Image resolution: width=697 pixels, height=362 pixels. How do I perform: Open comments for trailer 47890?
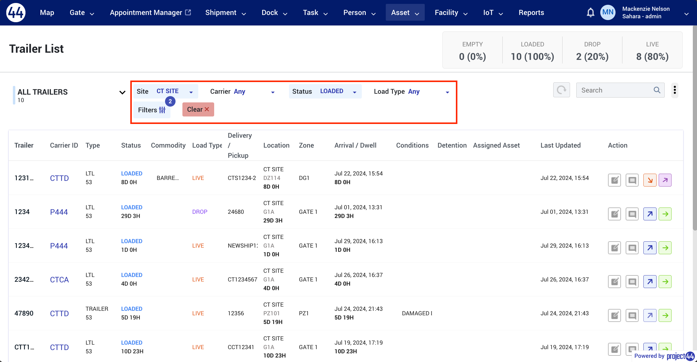point(632,316)
